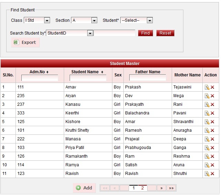Open the edit icon for Priya Patil
This screenshot has height=196, width=221.
point(207,148)
